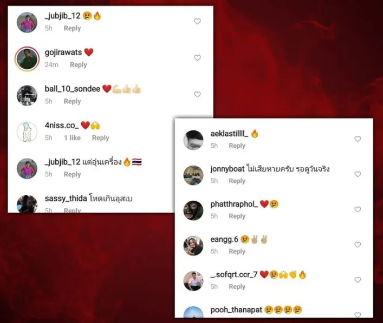The width and height of the screenshot is (383, 323).
Task: Tap heart next to phatthraphol_ comment
Action: click(x=358, y=209)
